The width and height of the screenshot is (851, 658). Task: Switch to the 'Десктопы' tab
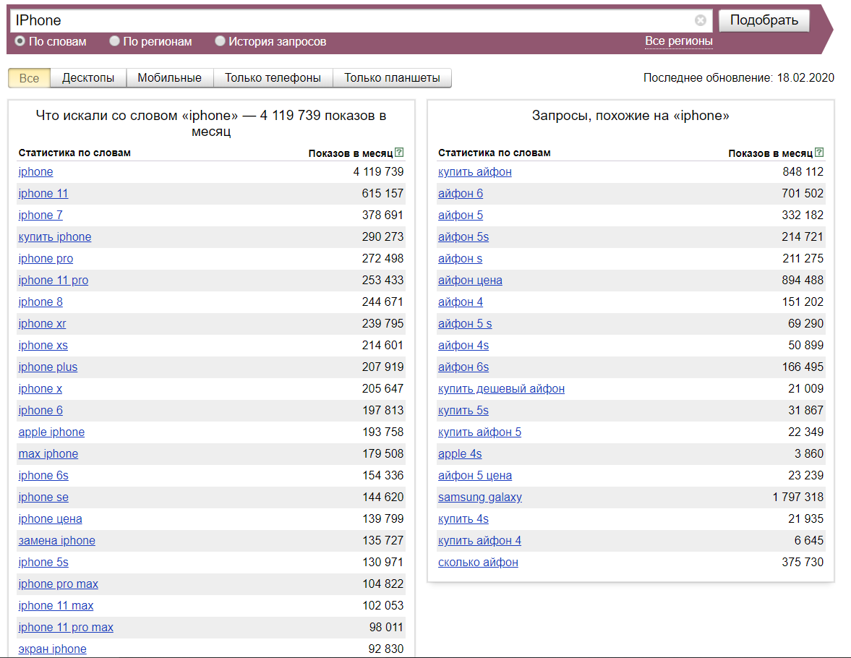[x=88, y=78]
